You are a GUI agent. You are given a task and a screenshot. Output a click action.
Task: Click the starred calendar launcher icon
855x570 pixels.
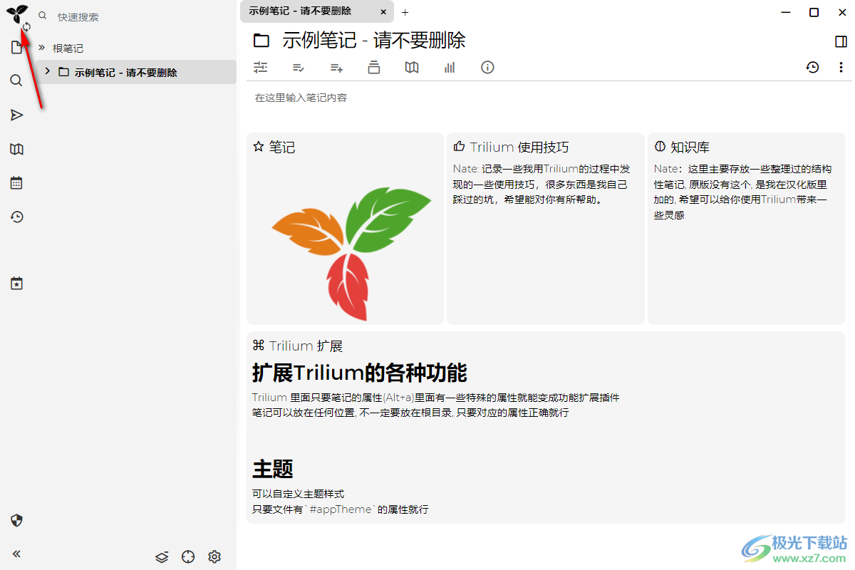click(x=16, y=284)
